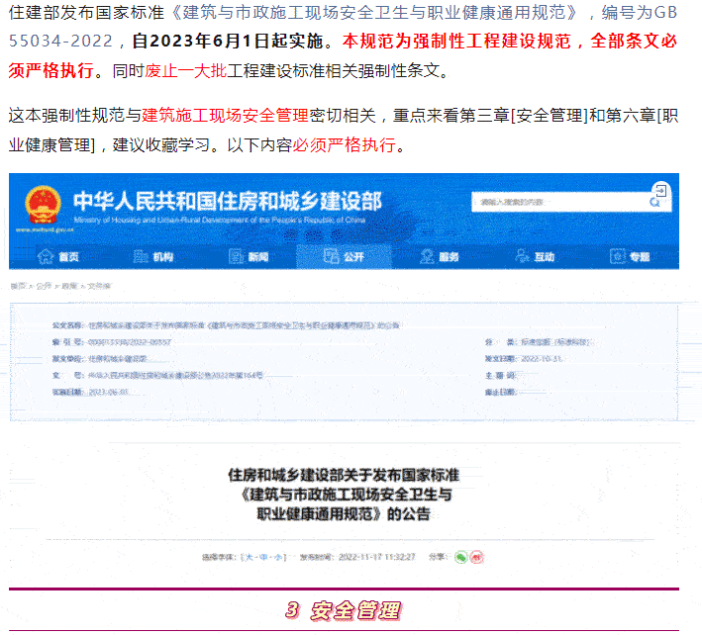Screen dimensions: 702x635
Task: Click the 首页 home icon in navigation
Action: (46, 257)
